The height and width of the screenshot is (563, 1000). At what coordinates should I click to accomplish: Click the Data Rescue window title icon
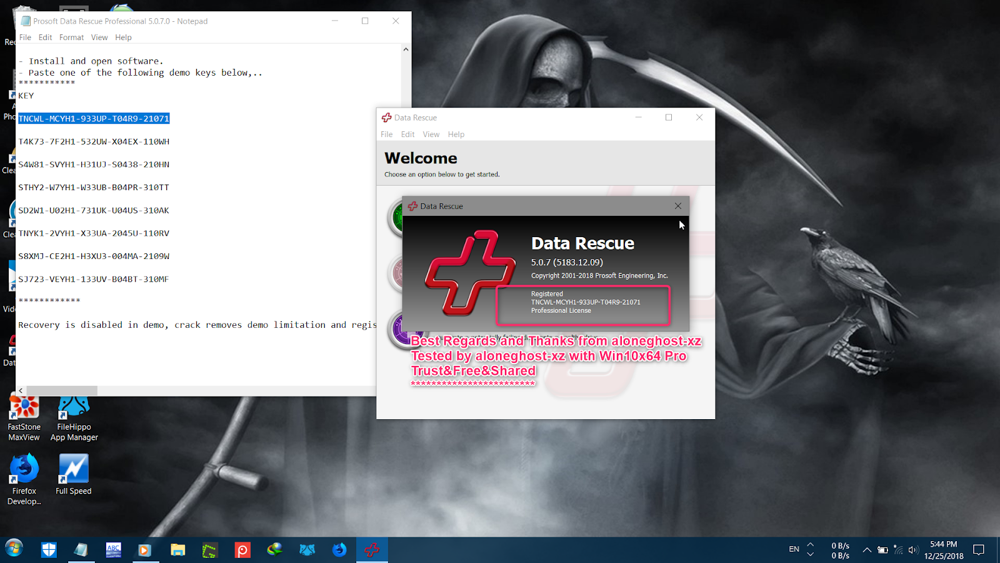click(x=387, y=118)
